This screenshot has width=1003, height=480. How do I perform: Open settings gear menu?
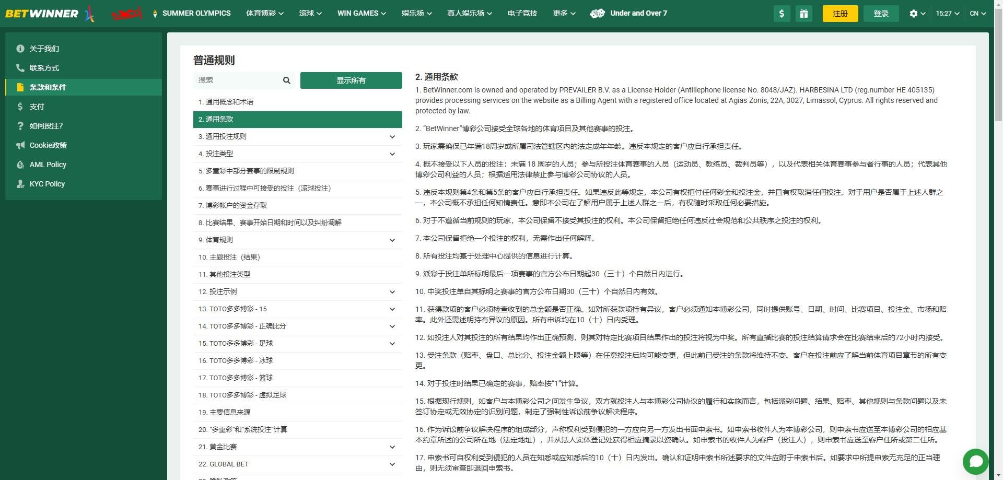click(917, 14)
